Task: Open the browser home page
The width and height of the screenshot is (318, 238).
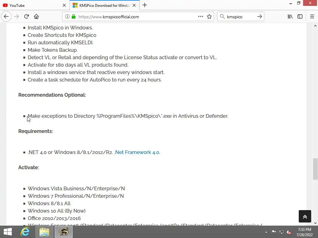Action: pos(36,16)
